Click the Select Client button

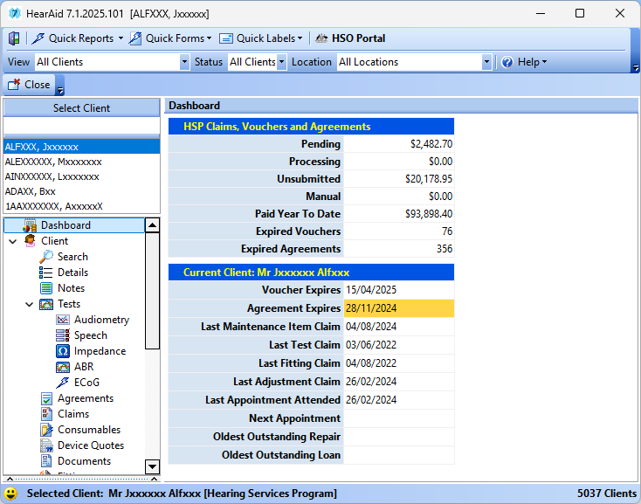click(82, 108)
